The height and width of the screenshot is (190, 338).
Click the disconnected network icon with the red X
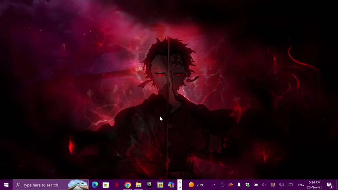click(273, 185)
